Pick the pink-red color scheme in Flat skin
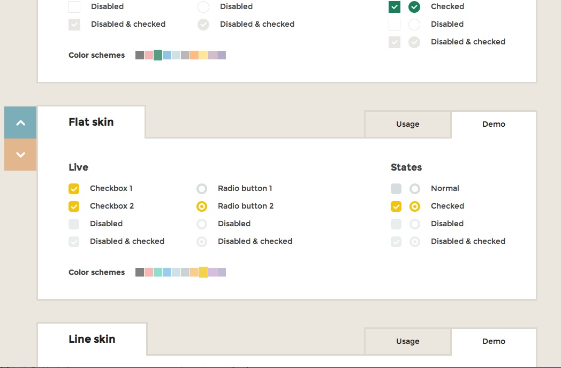The image size is (561, 368). click(x=149, y=272)
